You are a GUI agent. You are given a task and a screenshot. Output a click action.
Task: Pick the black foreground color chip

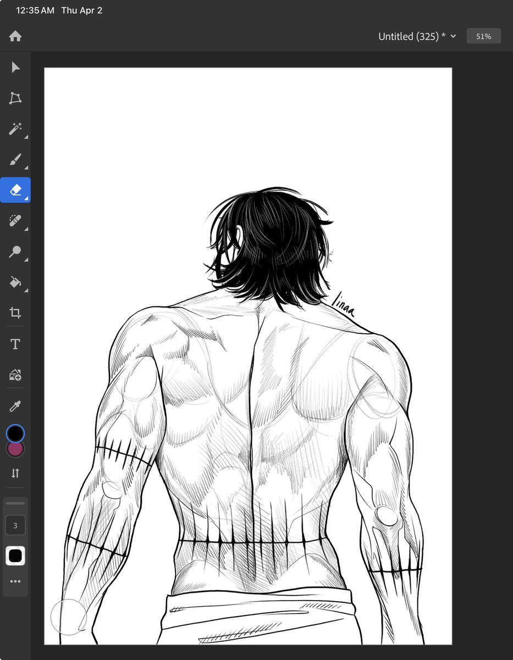coord(15,433)
